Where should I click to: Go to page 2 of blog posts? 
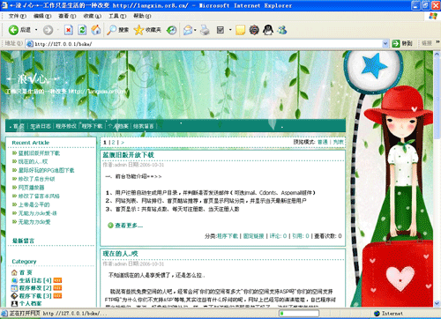[113, 143]
